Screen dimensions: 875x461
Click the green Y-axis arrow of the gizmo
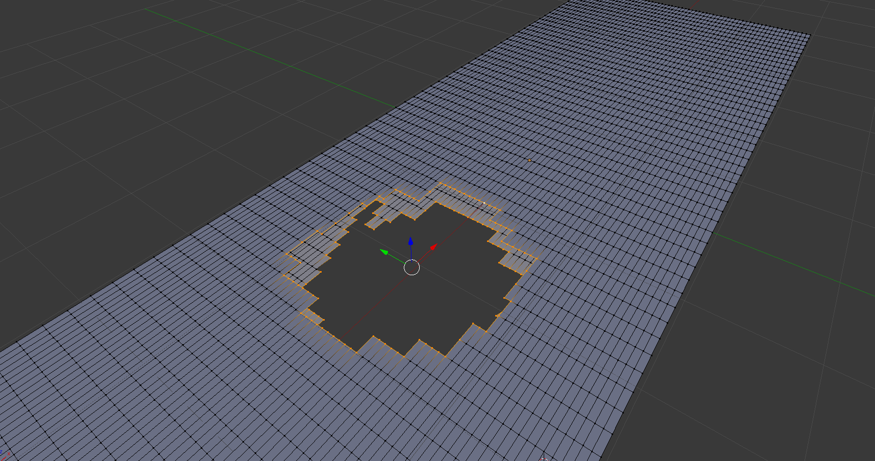pyautogui.click(x=384, y=252)
